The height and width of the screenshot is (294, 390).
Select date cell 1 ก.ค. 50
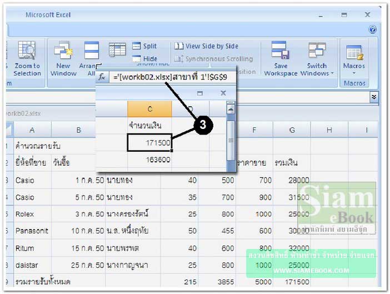tap(78, 180)
